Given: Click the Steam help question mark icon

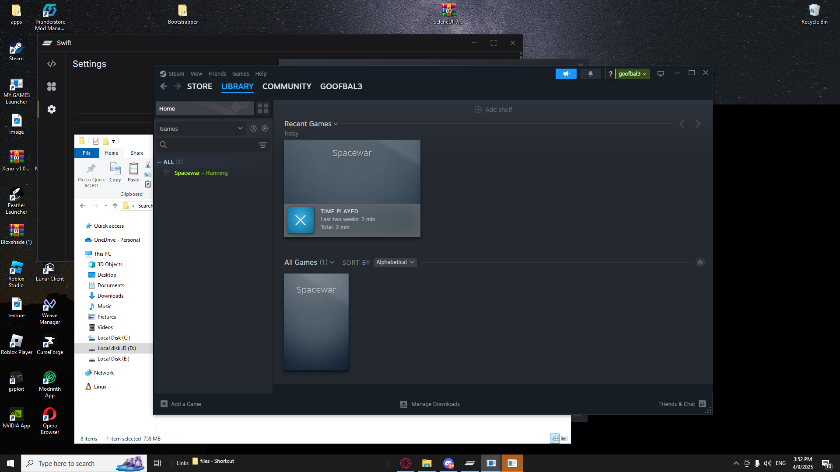Looking at the screenshot, I should click(610, 74).
